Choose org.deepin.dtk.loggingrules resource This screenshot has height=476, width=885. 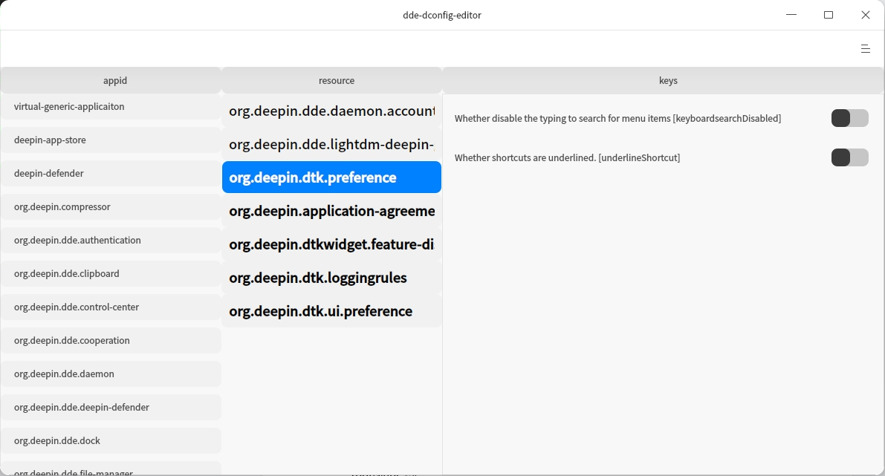click(332, 278)
